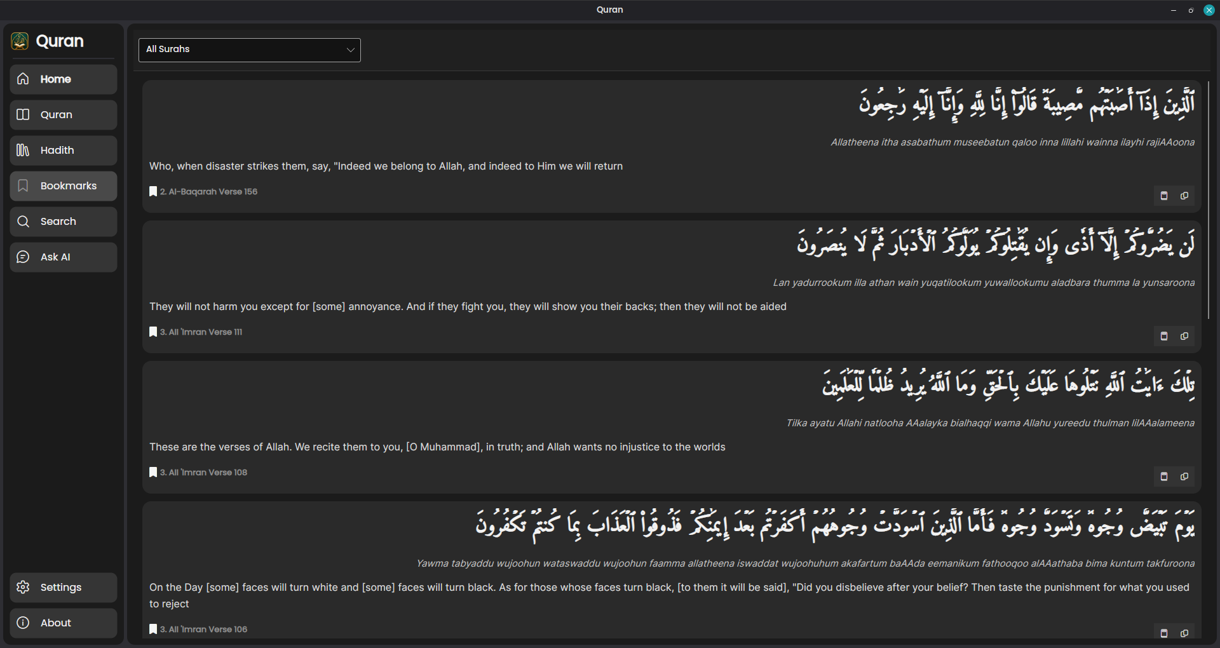Open the Quran reading section
Screen dimensions: 1220x648
click(64, 115)
